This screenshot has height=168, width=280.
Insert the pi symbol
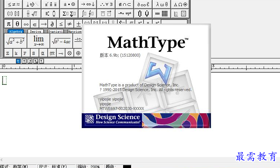(x=9, y=24)
